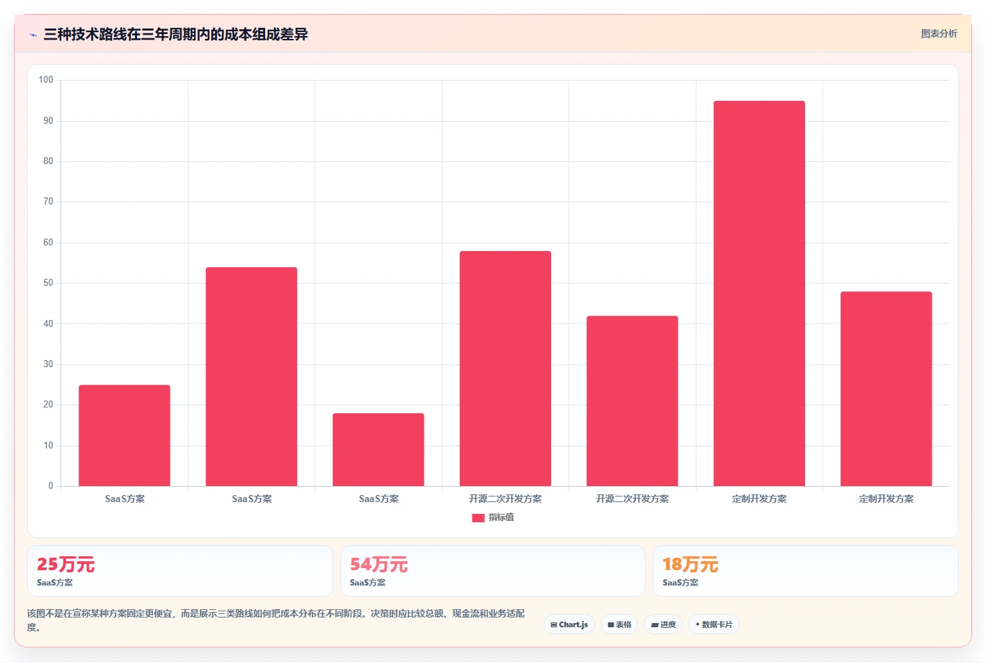
Task: Click the 开源二次开发 bar reaching 58
Action: pyautogui.click(x=505, y=369)
